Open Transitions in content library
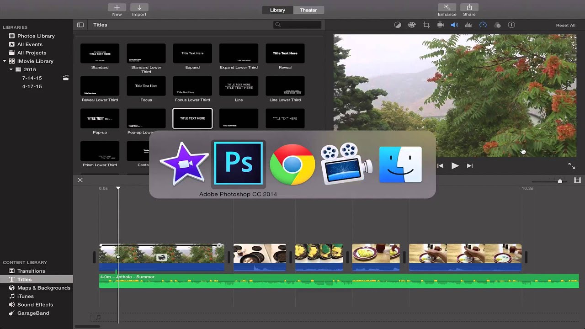 pos(31,271)
